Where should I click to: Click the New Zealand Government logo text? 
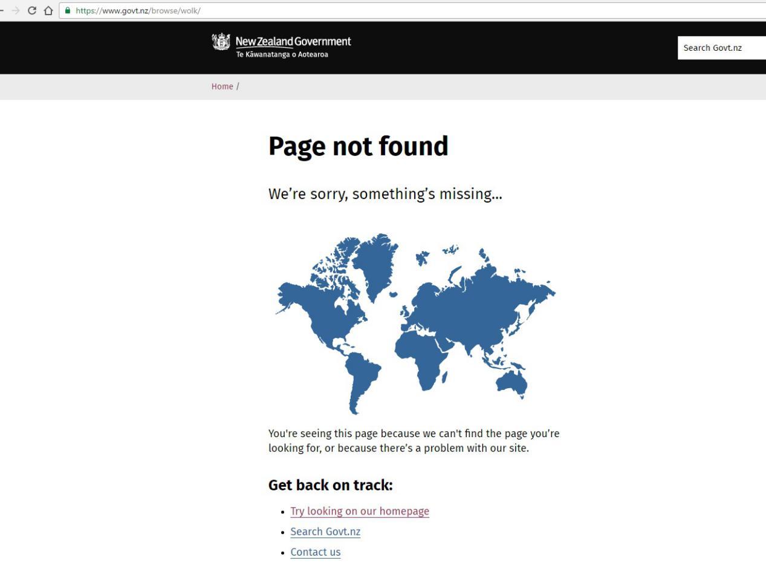click(x=293, y=42)
